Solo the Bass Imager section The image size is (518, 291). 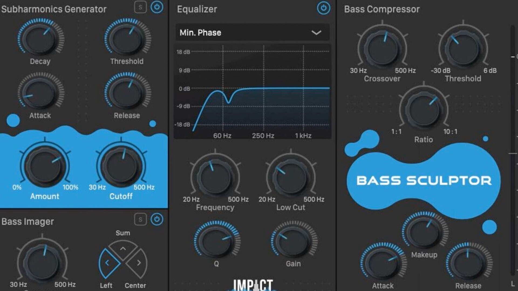click(140, 219)
